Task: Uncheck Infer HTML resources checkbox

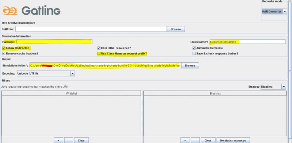Action: [99, 48]
